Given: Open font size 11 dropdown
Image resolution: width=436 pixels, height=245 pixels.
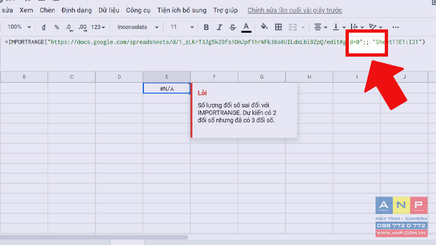Looking at the screenshot, I should 182,27.
